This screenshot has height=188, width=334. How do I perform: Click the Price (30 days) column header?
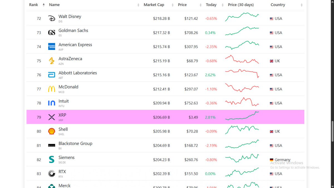(x=241, y=5)
